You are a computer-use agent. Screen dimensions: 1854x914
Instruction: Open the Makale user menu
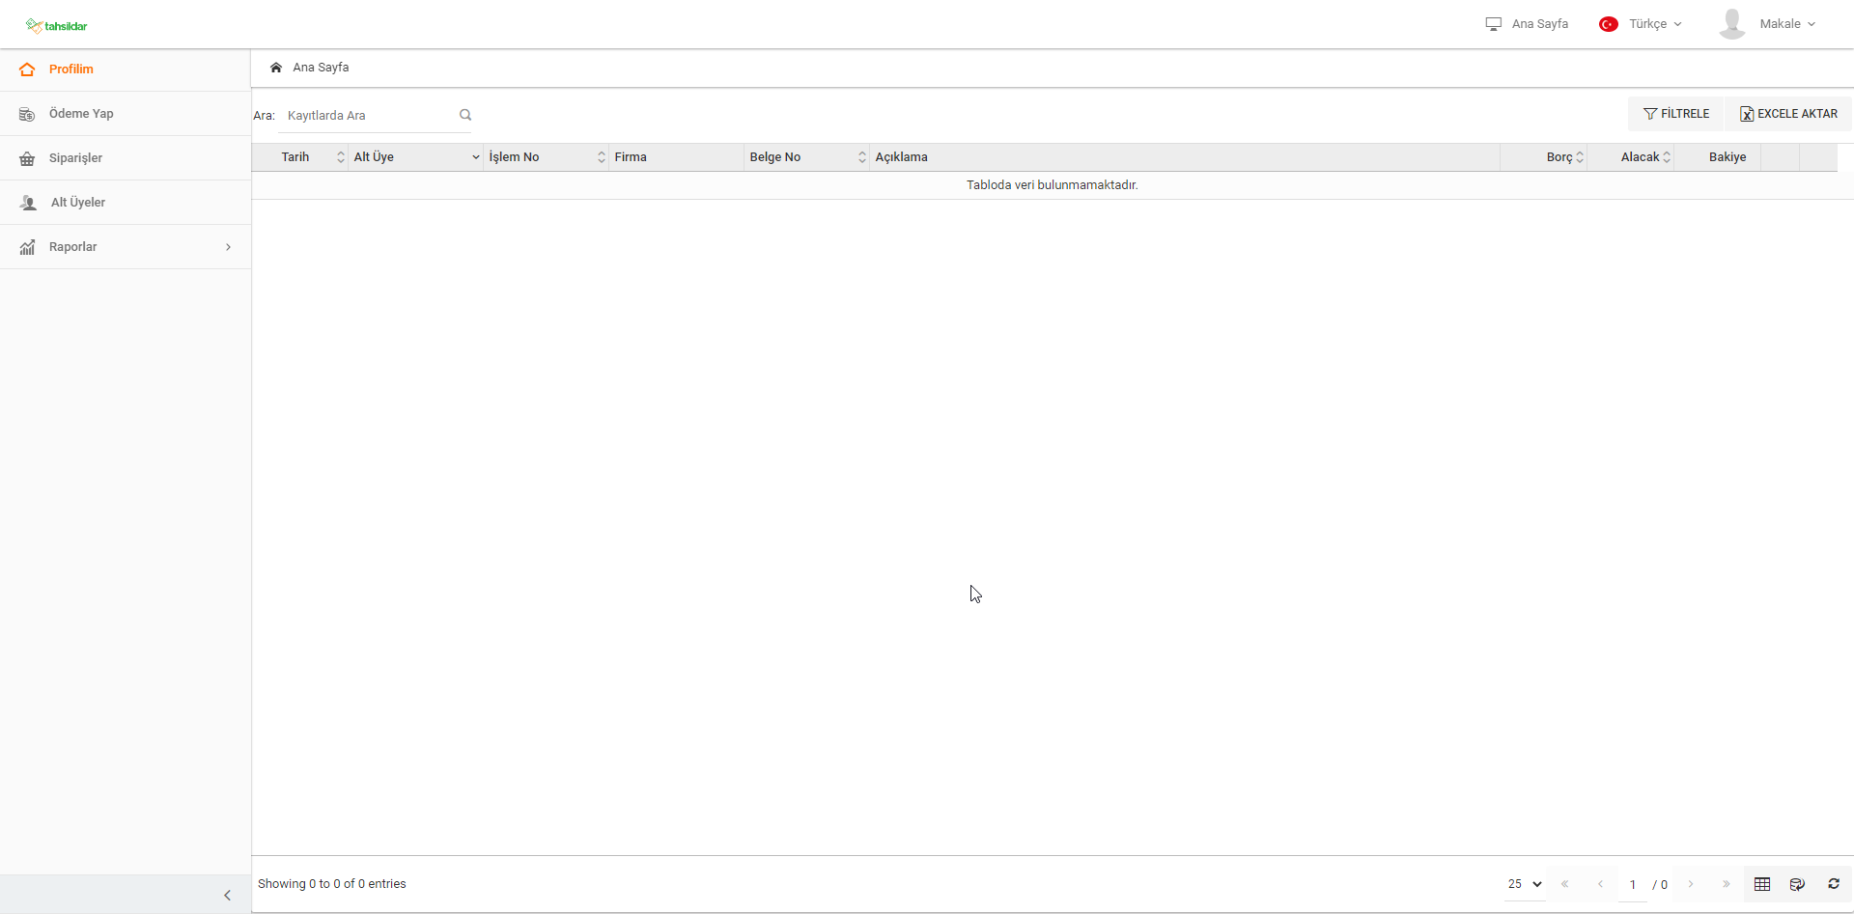coord(1787,24)
